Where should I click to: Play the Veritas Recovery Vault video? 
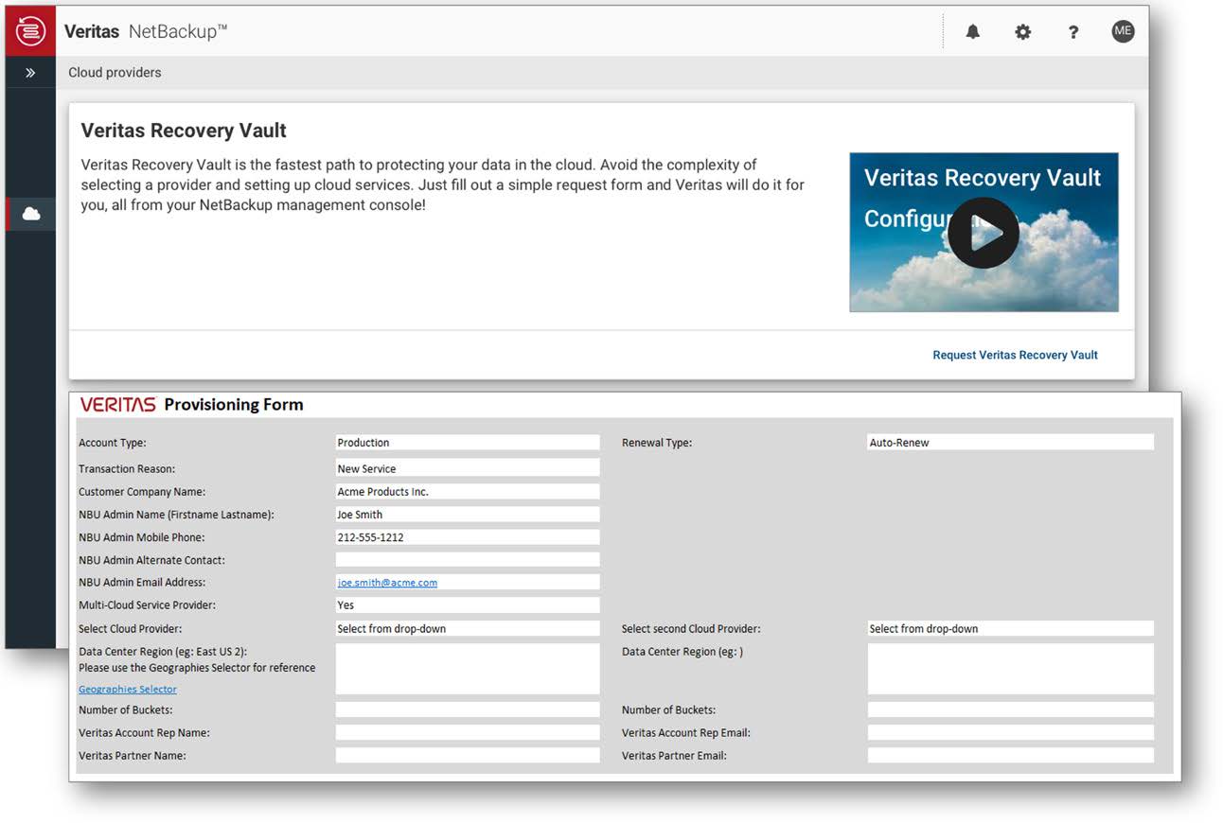pyautogui.click(x=983, y=233)
